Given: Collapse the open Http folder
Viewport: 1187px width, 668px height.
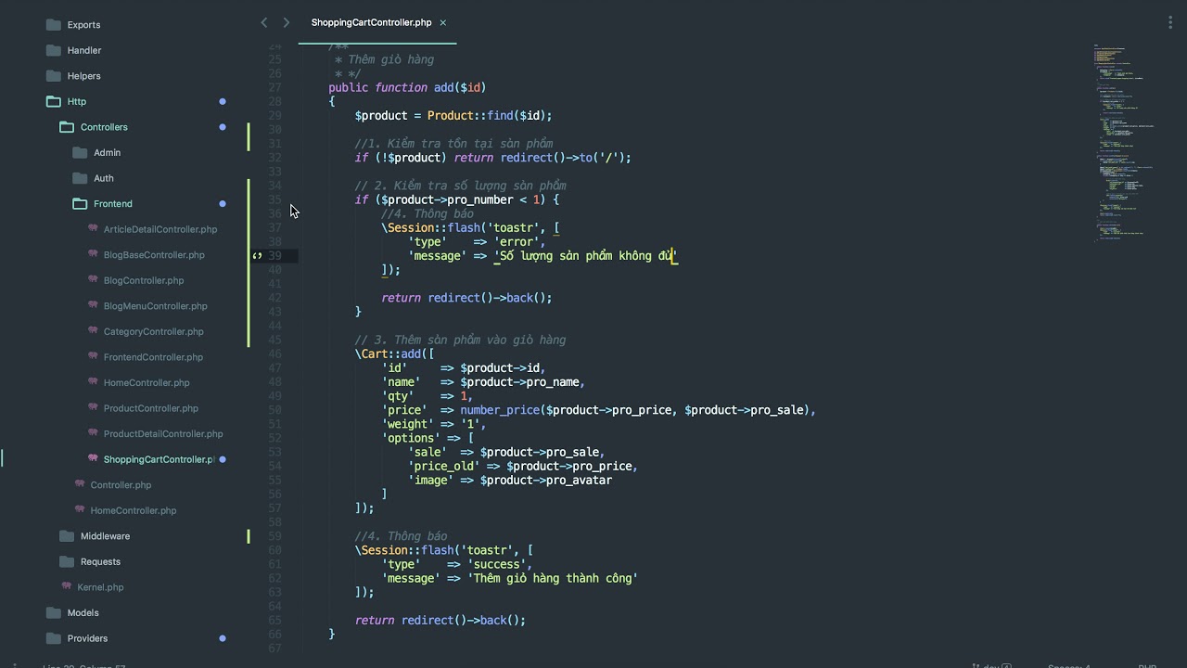Looking at the screenshot, I should tap(53, 101).
